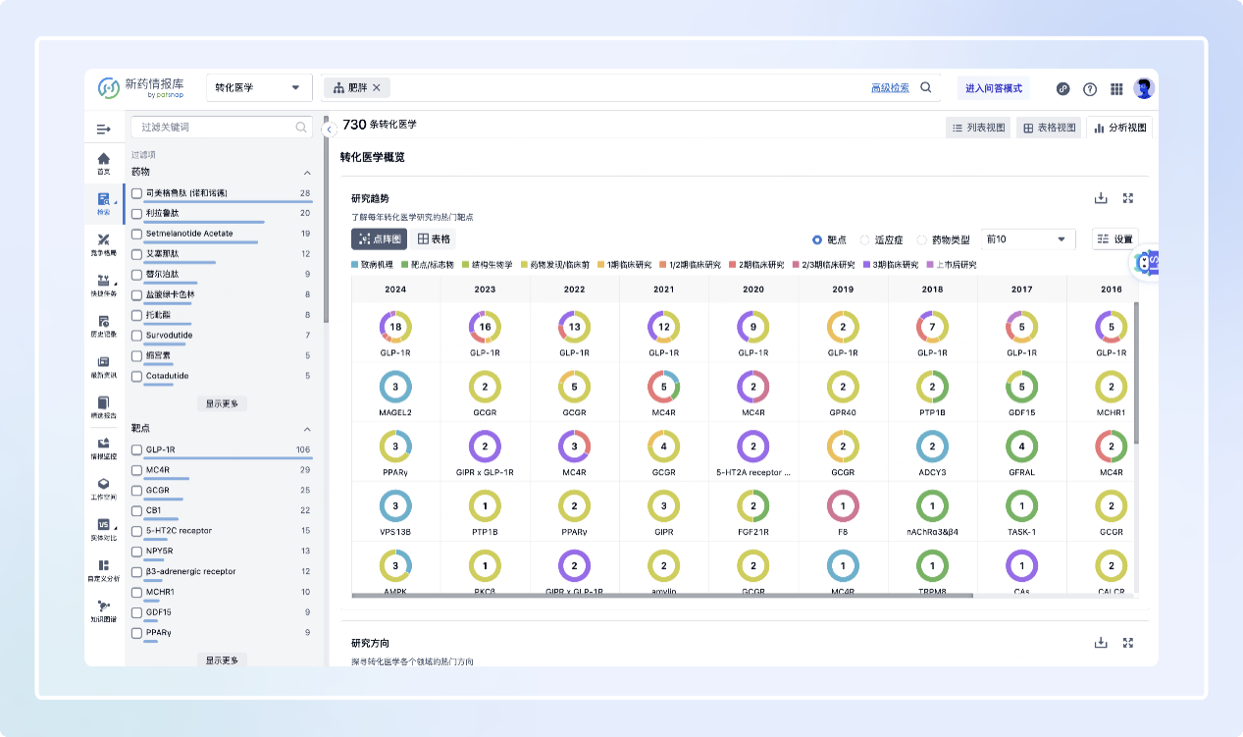Open the apps grid icon
Image resolution: width=1243 pixels, height=737 pixels.
[x=1116, y=88]
